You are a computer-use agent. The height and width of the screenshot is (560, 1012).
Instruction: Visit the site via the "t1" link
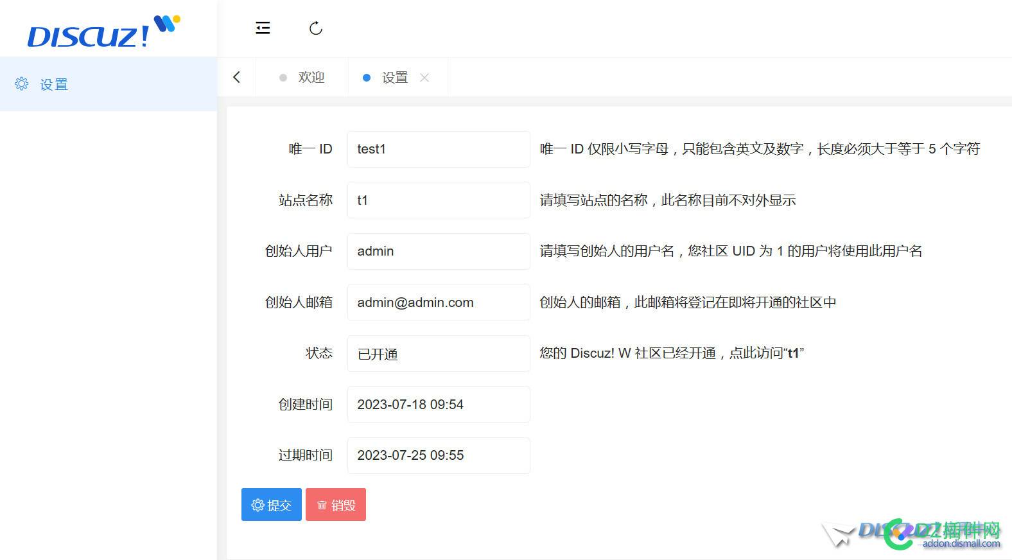tap(793, 353)
